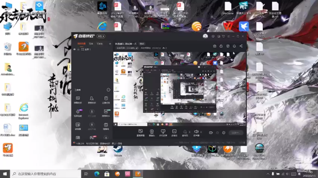Screen dimensions: 318x178
Task: Click the volume icon in system tray
Action: coord(287,174)
